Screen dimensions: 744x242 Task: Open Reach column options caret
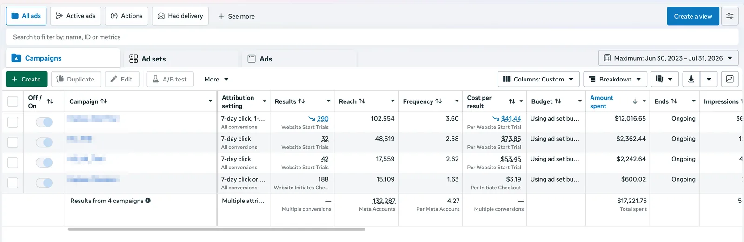tap(393, 101)
